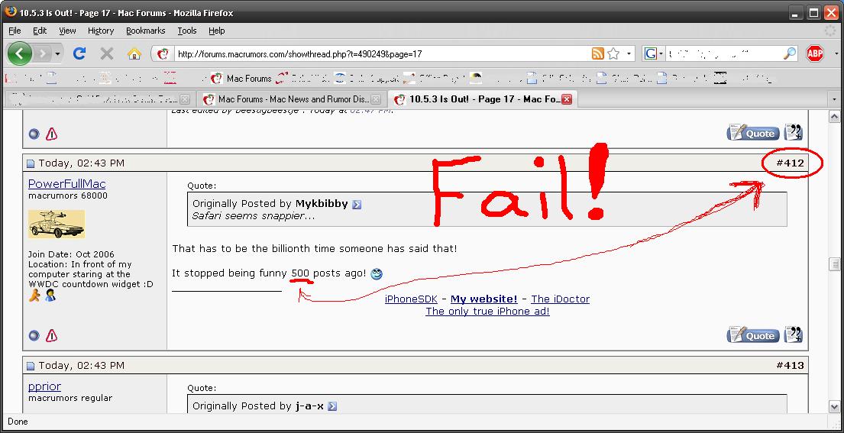Toggle multi-quote icon on post #412
This screenshot has height=433, width=844.
point(794,335)
